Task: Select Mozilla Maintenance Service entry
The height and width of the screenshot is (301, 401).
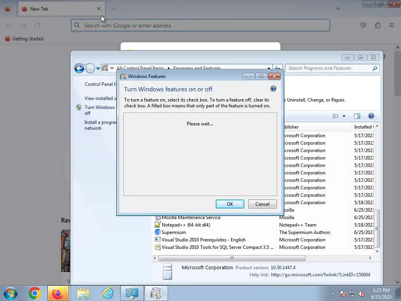Action: (191, 217)
